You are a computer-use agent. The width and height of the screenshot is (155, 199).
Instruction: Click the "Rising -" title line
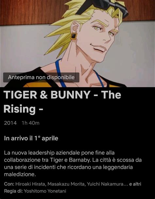coord(23,109)
